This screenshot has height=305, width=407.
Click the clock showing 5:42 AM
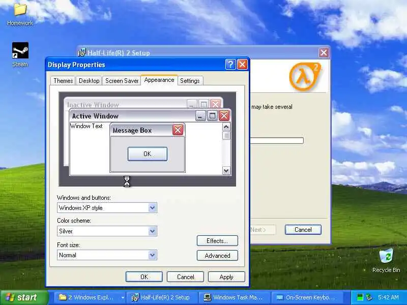click(388, 297)
